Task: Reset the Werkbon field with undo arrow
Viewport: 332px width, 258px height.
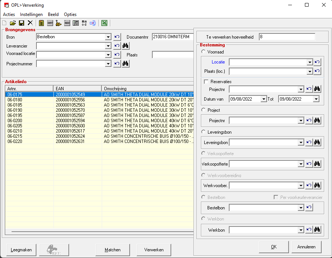Action: tap(309, 229)
